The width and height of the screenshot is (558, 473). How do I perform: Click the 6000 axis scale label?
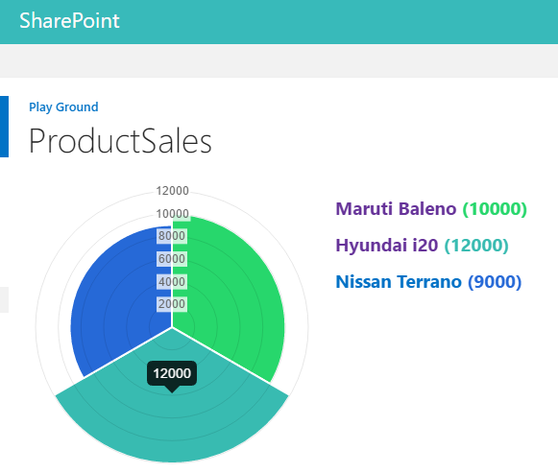(x=172, y=259)
